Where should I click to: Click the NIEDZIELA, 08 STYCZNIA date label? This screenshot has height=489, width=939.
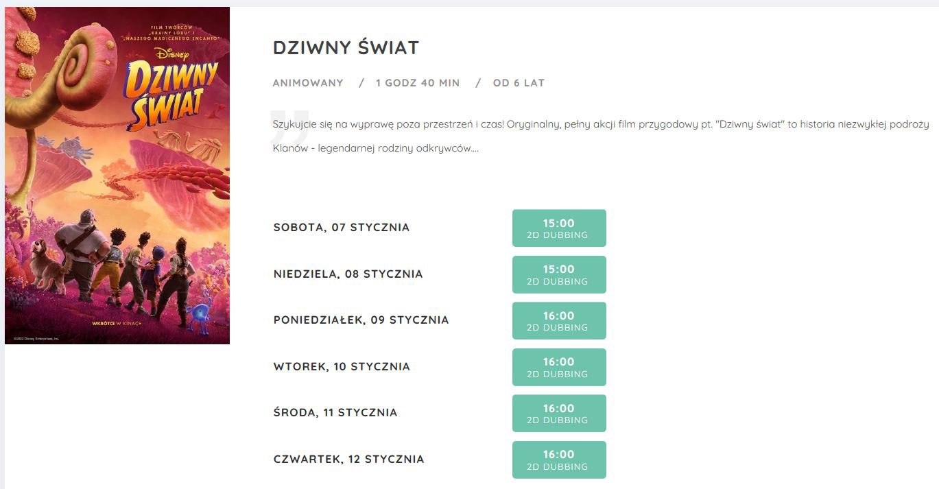coord(348,274)
